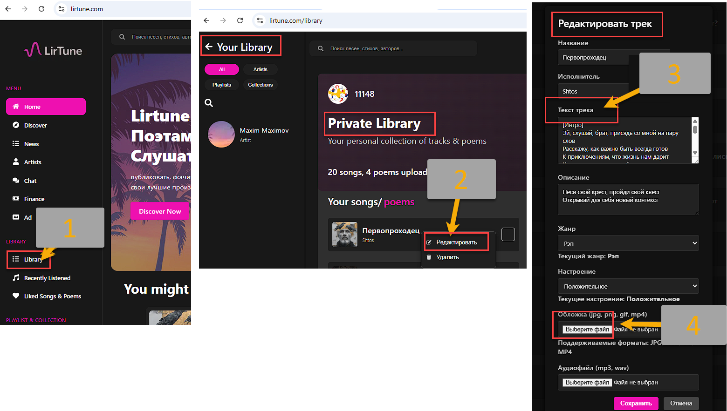Click the Recently Listened music note icon
727x411 pixels.
(x=16, y=278)
